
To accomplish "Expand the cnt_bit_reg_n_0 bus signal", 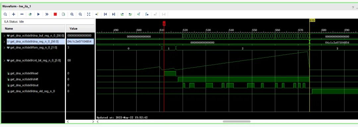I will pos(4,61).
